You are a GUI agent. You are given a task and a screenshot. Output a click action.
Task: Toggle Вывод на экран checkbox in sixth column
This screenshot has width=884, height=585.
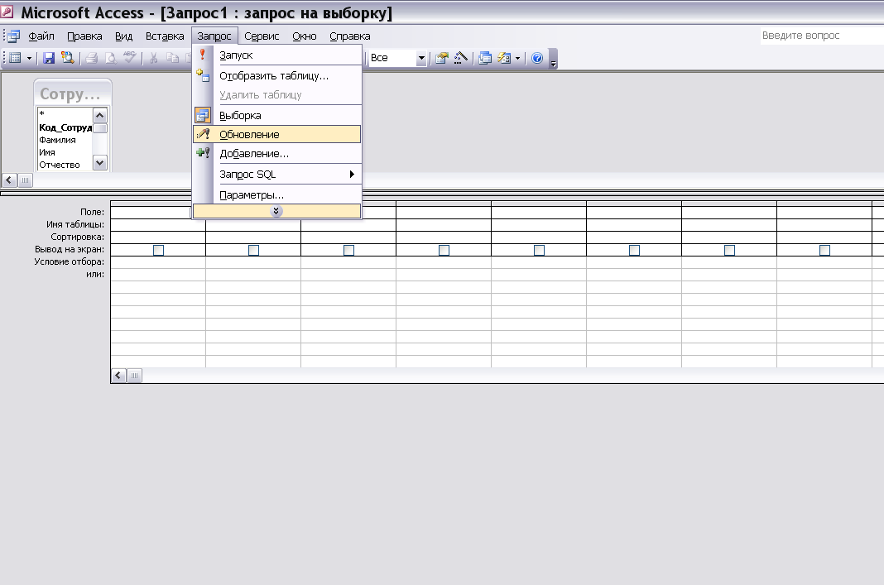[x=634, y=250]
